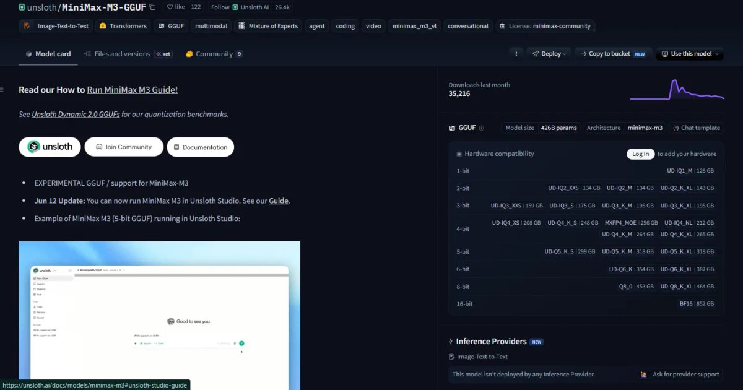Toggle the table of contents sidebar icon
This screenshot has width=743, height=390.
(x=2, y=90)
